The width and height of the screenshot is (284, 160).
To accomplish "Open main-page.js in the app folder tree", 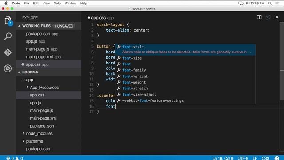I will pos(48,110).
